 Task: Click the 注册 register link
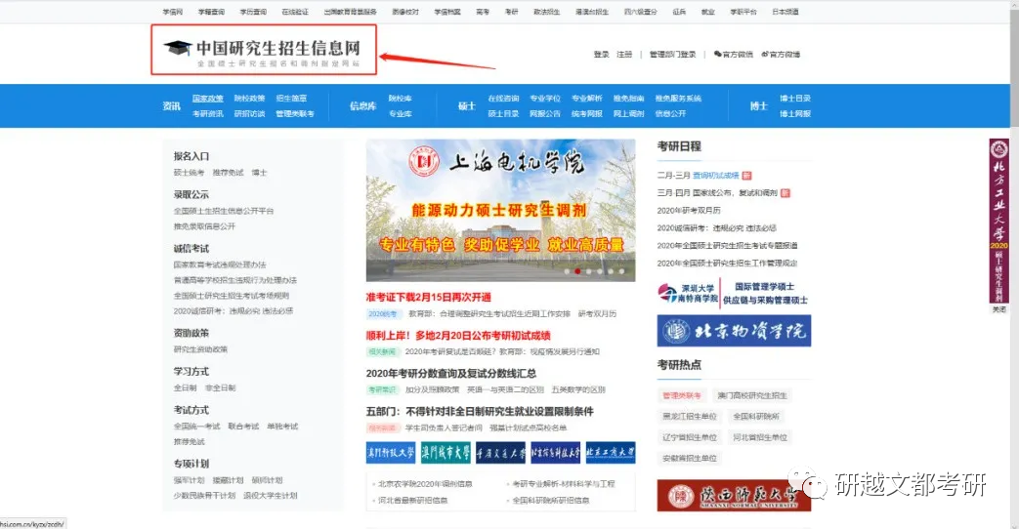pos(624,55)
